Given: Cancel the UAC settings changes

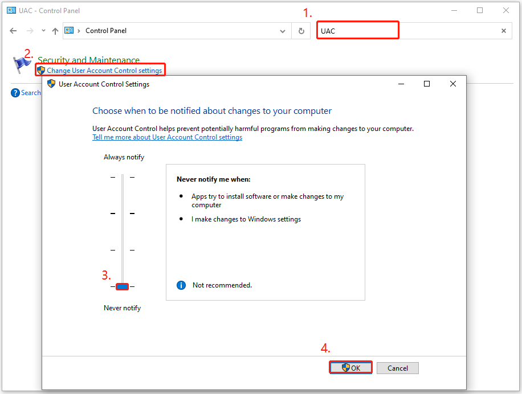Looking at the screenshot, I should 398,368.
